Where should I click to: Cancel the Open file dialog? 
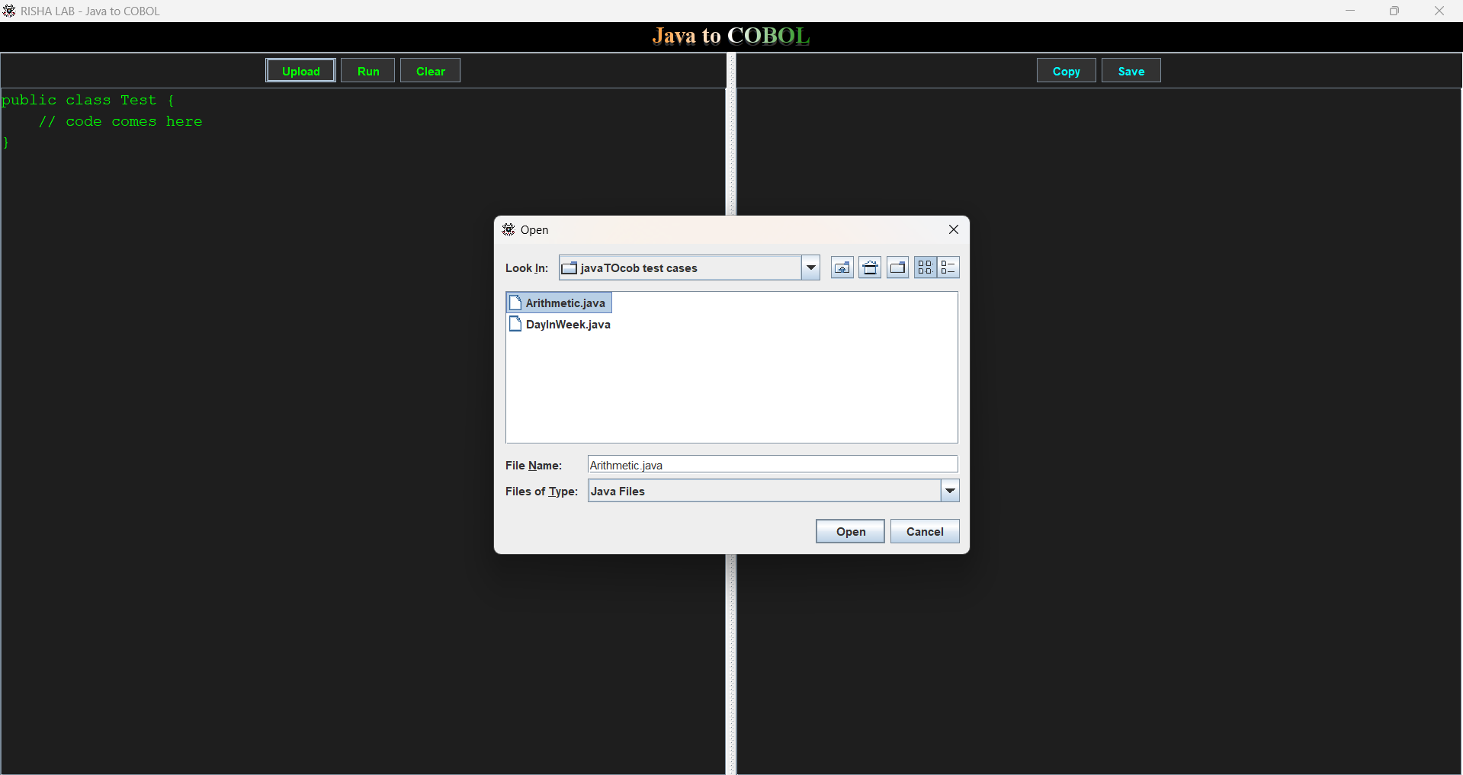point(925,532)
